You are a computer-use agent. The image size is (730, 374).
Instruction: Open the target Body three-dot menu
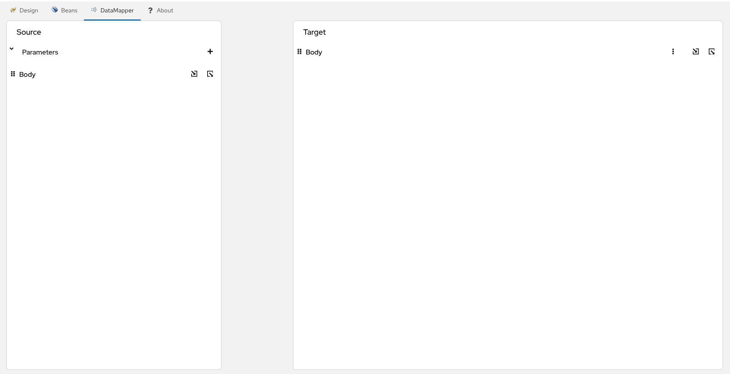click(x=673, y=51)
